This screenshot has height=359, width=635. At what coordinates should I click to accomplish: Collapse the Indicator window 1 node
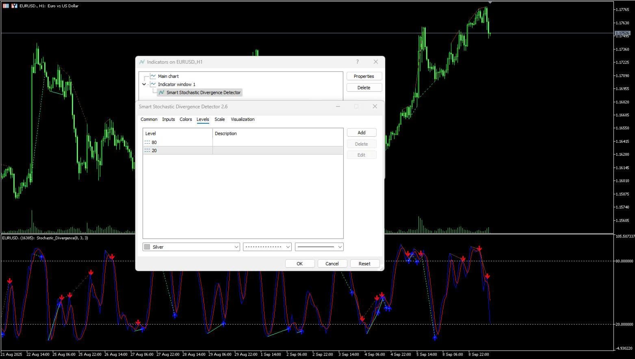(x=144, y=84)
